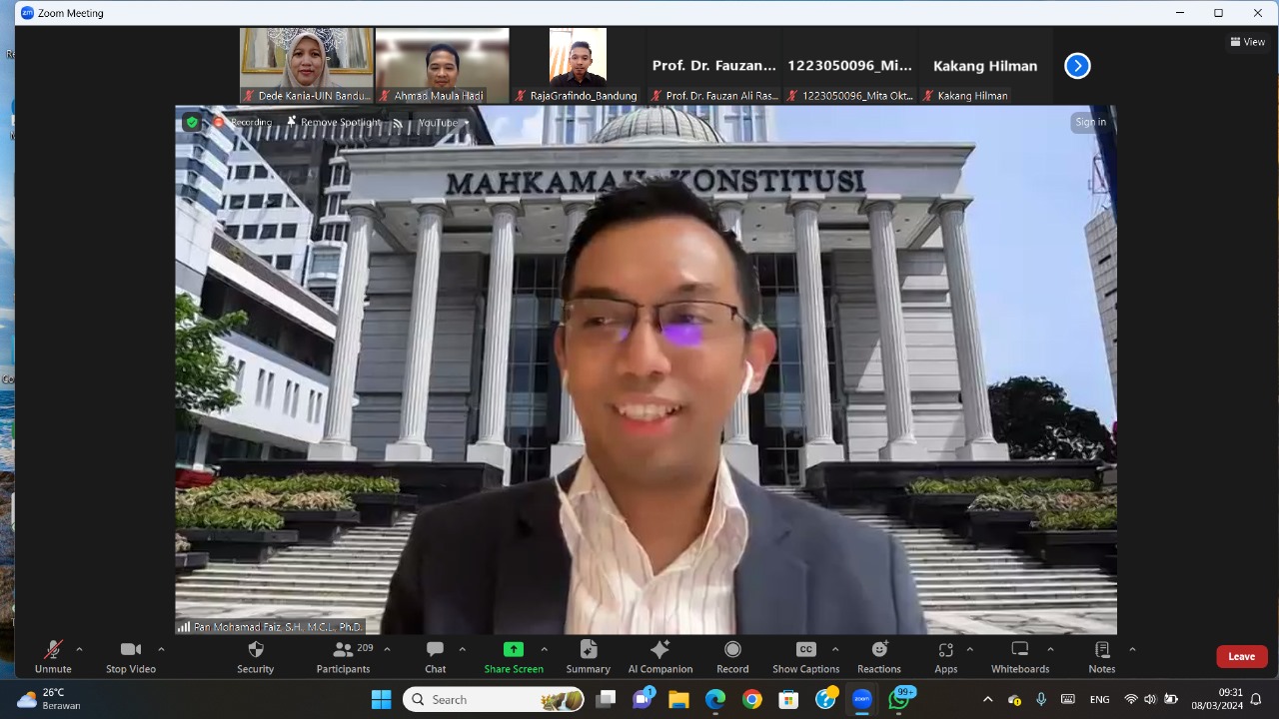Show next participants with blue arrow

1077,66
